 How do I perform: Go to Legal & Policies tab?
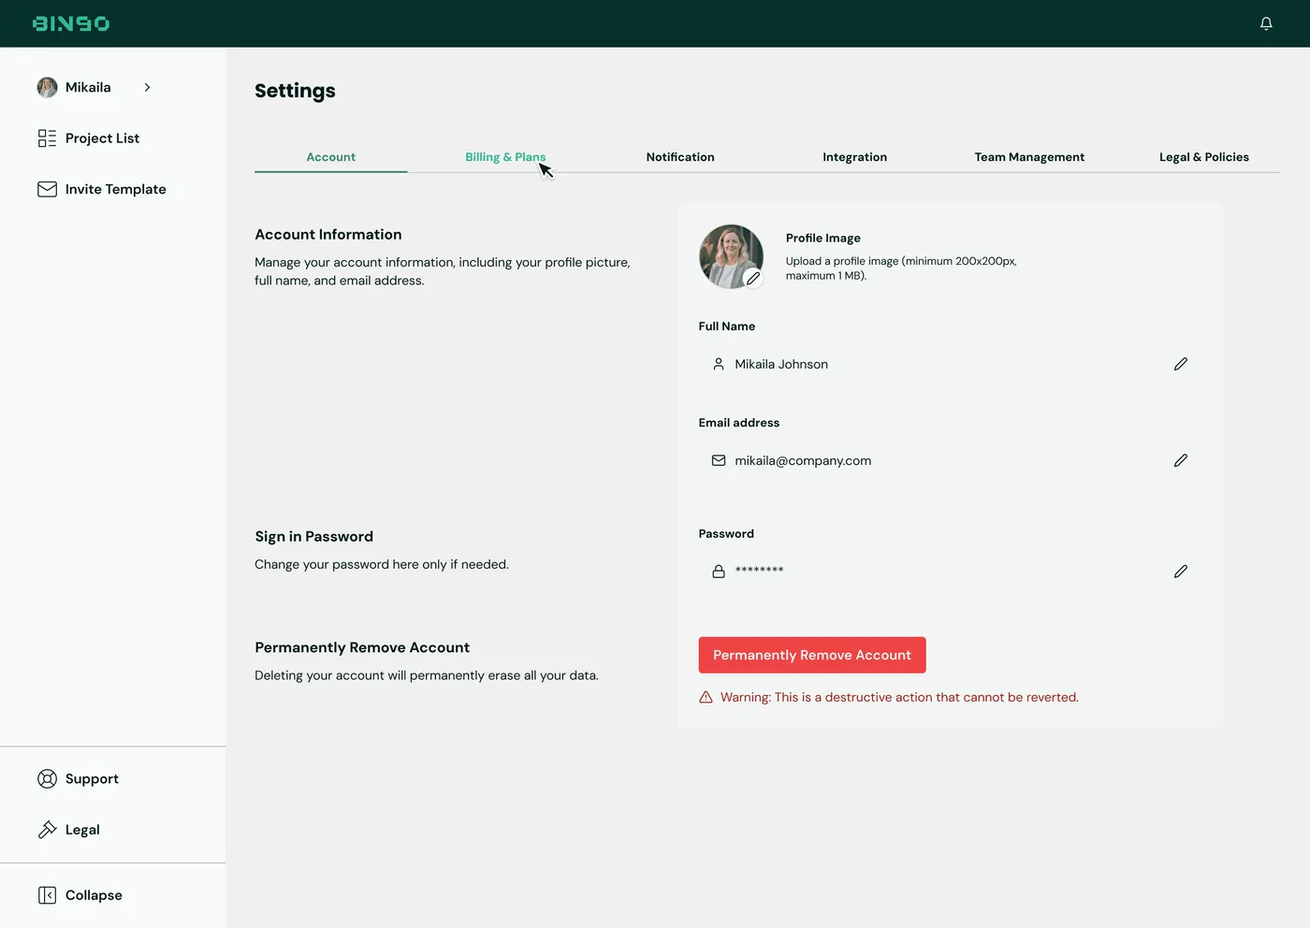(x=1204, y=157)
